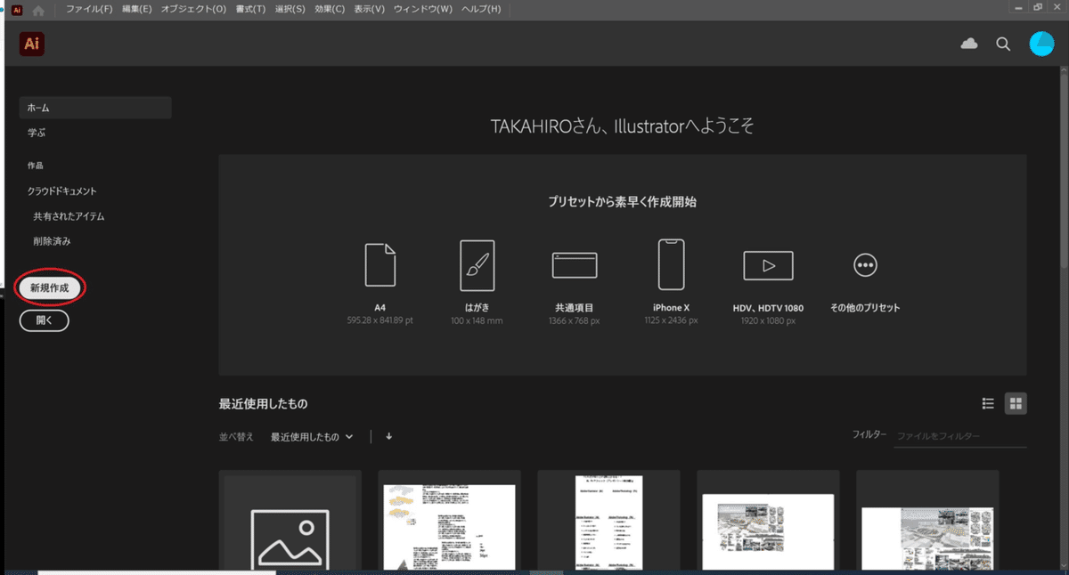The image size is (1069, 575).
Task: Switch recent files to list view
Action: 988,403
